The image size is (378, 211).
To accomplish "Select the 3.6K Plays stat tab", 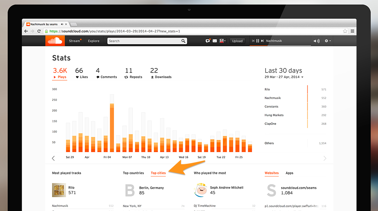I will [60, 73].
